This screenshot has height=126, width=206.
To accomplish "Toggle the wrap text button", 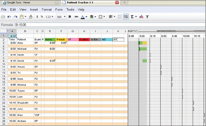I will click(x=126, y=17).
